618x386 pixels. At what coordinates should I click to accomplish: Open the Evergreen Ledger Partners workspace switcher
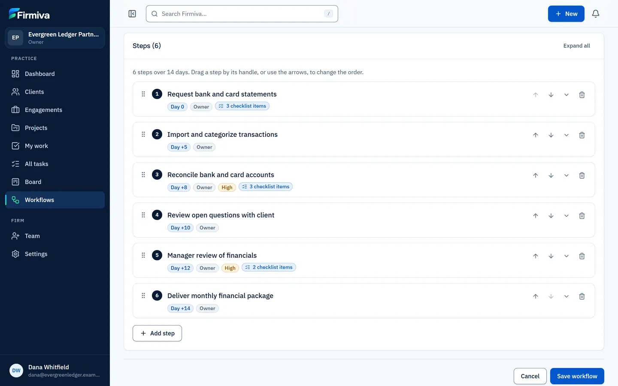(x=55, y=38)
